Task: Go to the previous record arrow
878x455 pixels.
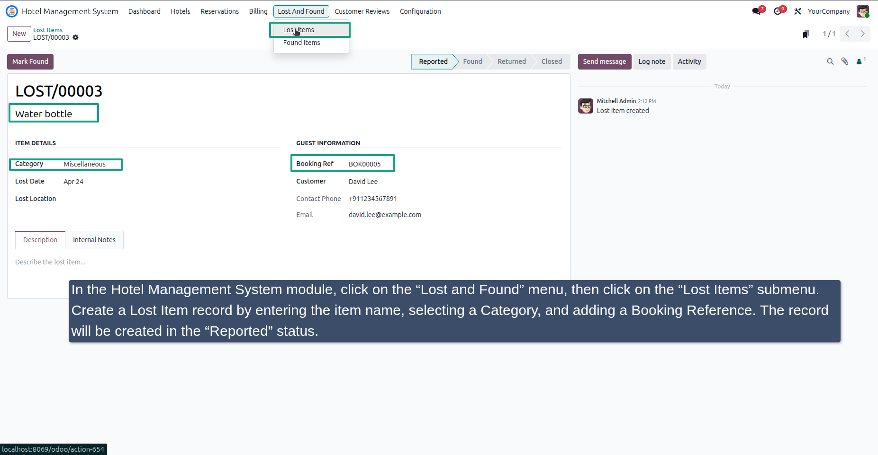Action: 847,34
